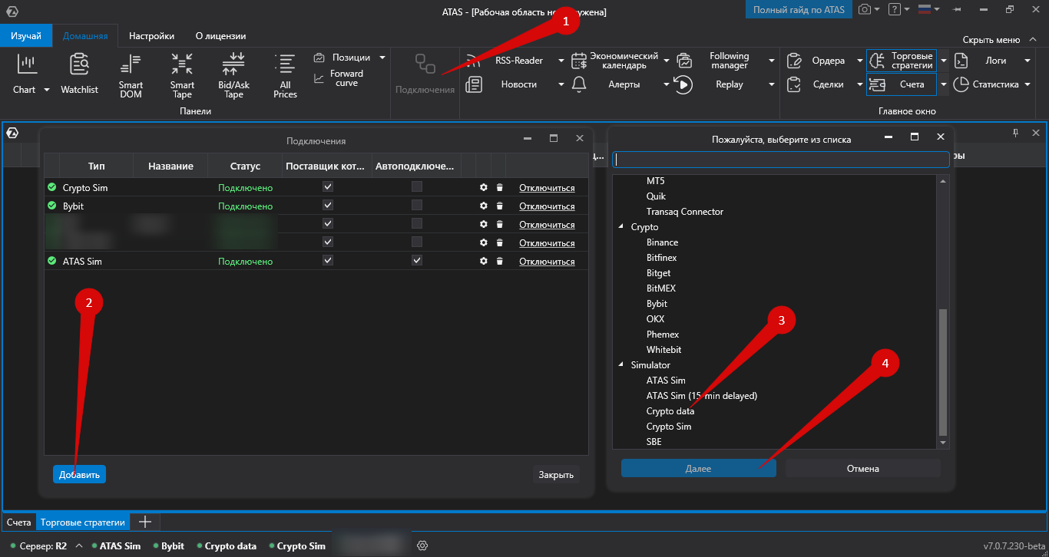Open the Статистика panel

[x=986, y=84]
